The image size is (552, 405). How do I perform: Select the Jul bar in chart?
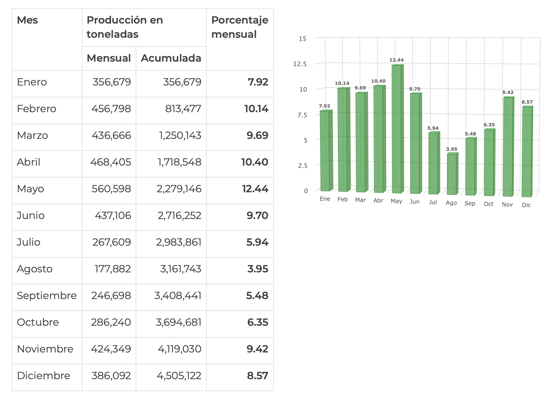pyautogui.click(x=434, y=163)
